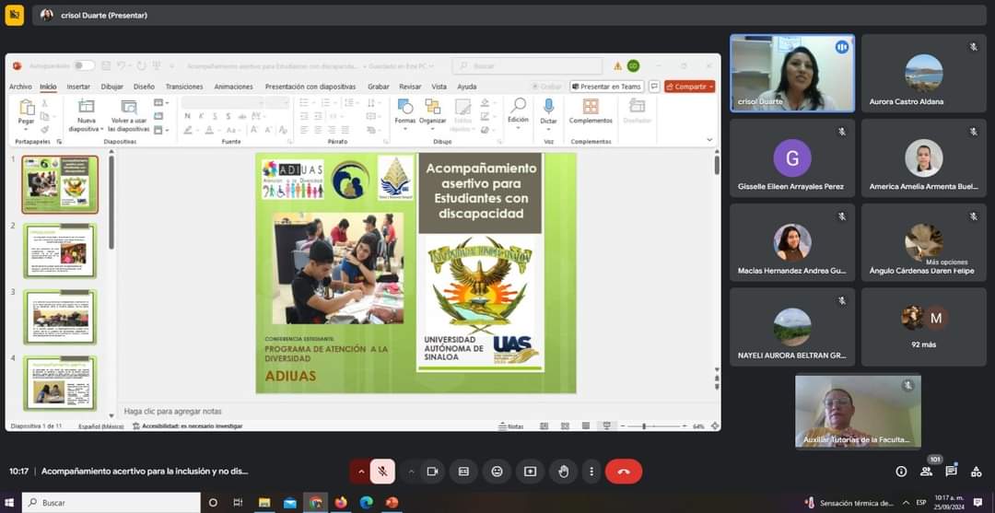Viewport: 995px width, 513px height.
Task: Hang up with the red button
Action: 624,472
